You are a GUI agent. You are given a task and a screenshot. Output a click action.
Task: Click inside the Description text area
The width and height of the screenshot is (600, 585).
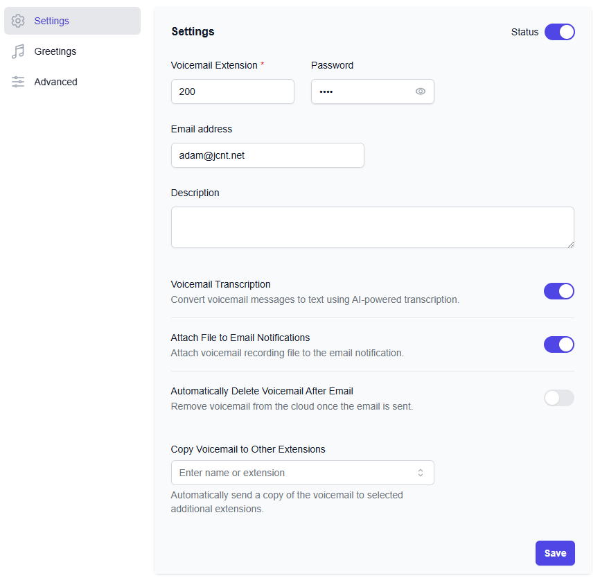point(372,227)
